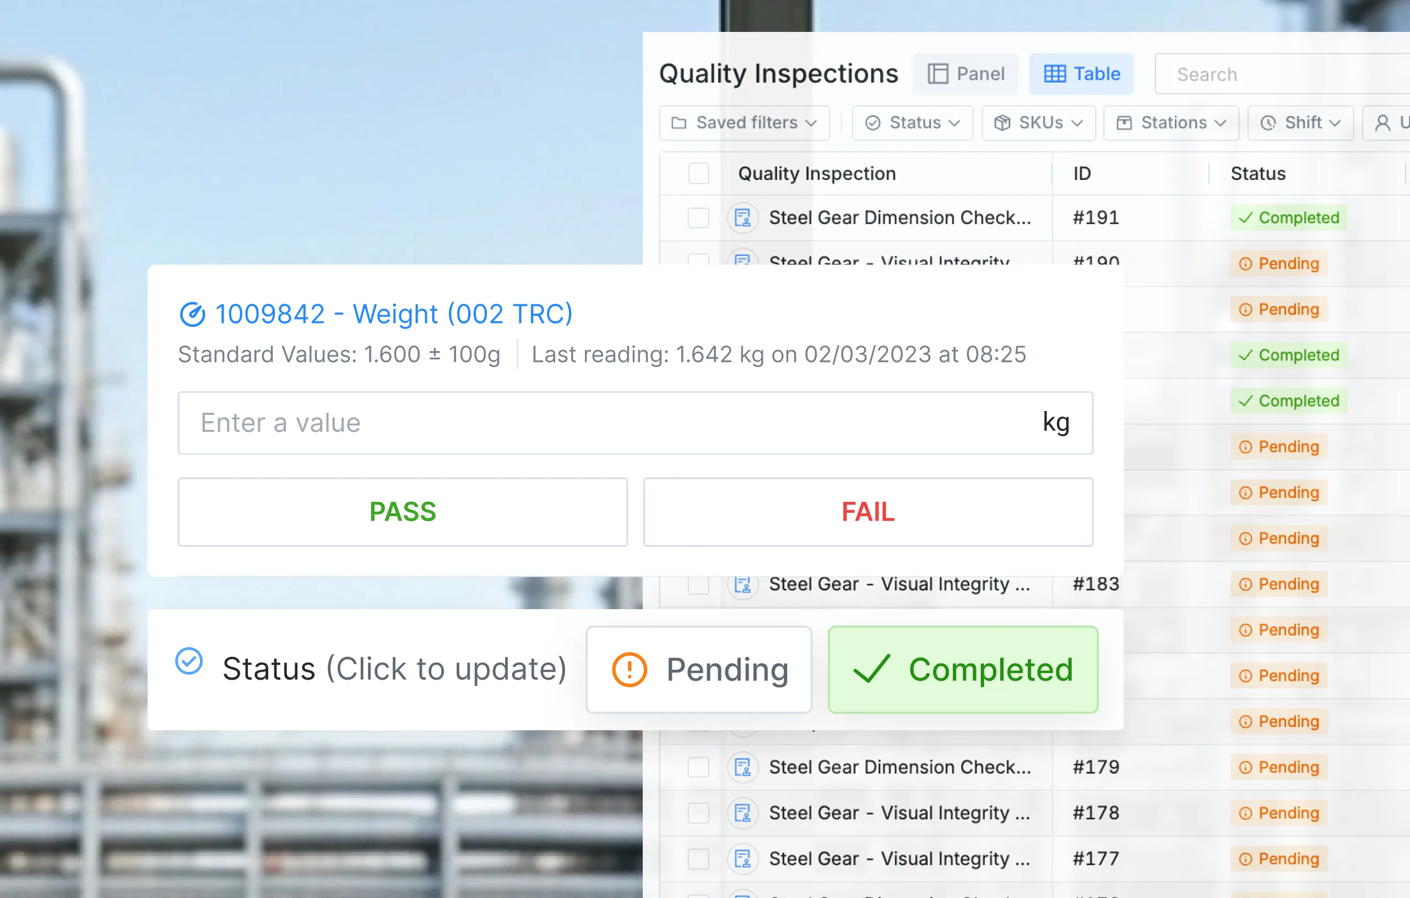
Task: Open the Saved filters dropdown
Action: (744, 123)
